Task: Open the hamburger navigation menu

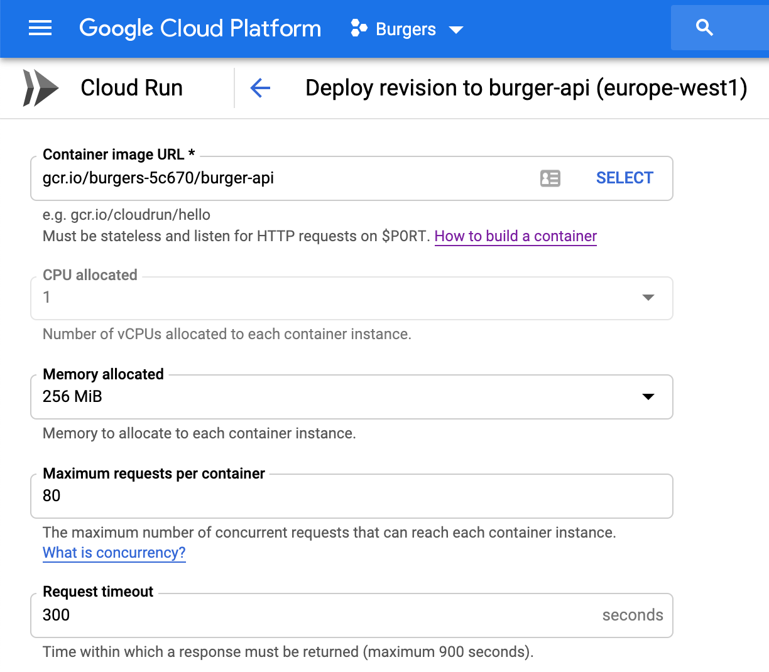Action: click(40, 28)
